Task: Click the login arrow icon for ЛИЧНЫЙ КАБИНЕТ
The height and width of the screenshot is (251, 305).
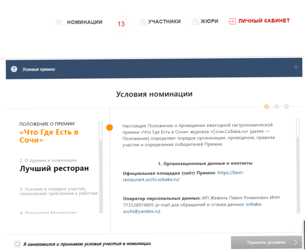Action: tap(232, 21)
